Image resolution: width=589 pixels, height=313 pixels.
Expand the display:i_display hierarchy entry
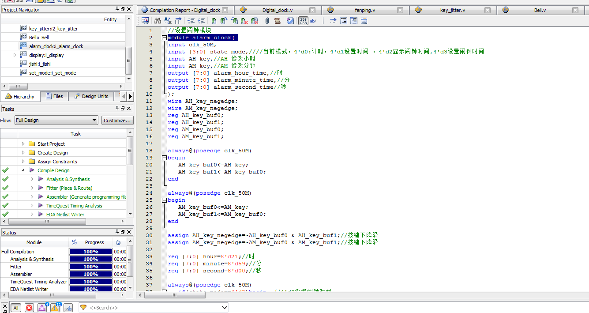15,55
